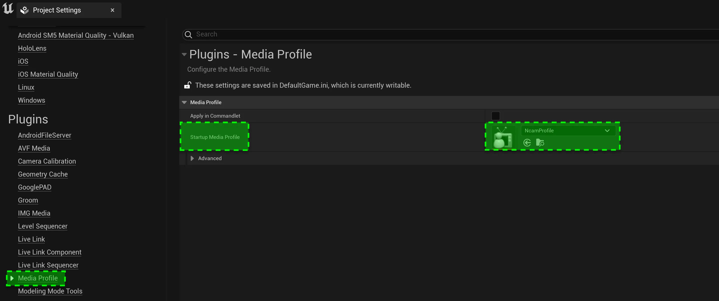Open Groom plugin settings
The width and height of the screenshot is (719, 301).
pos(28,200)
